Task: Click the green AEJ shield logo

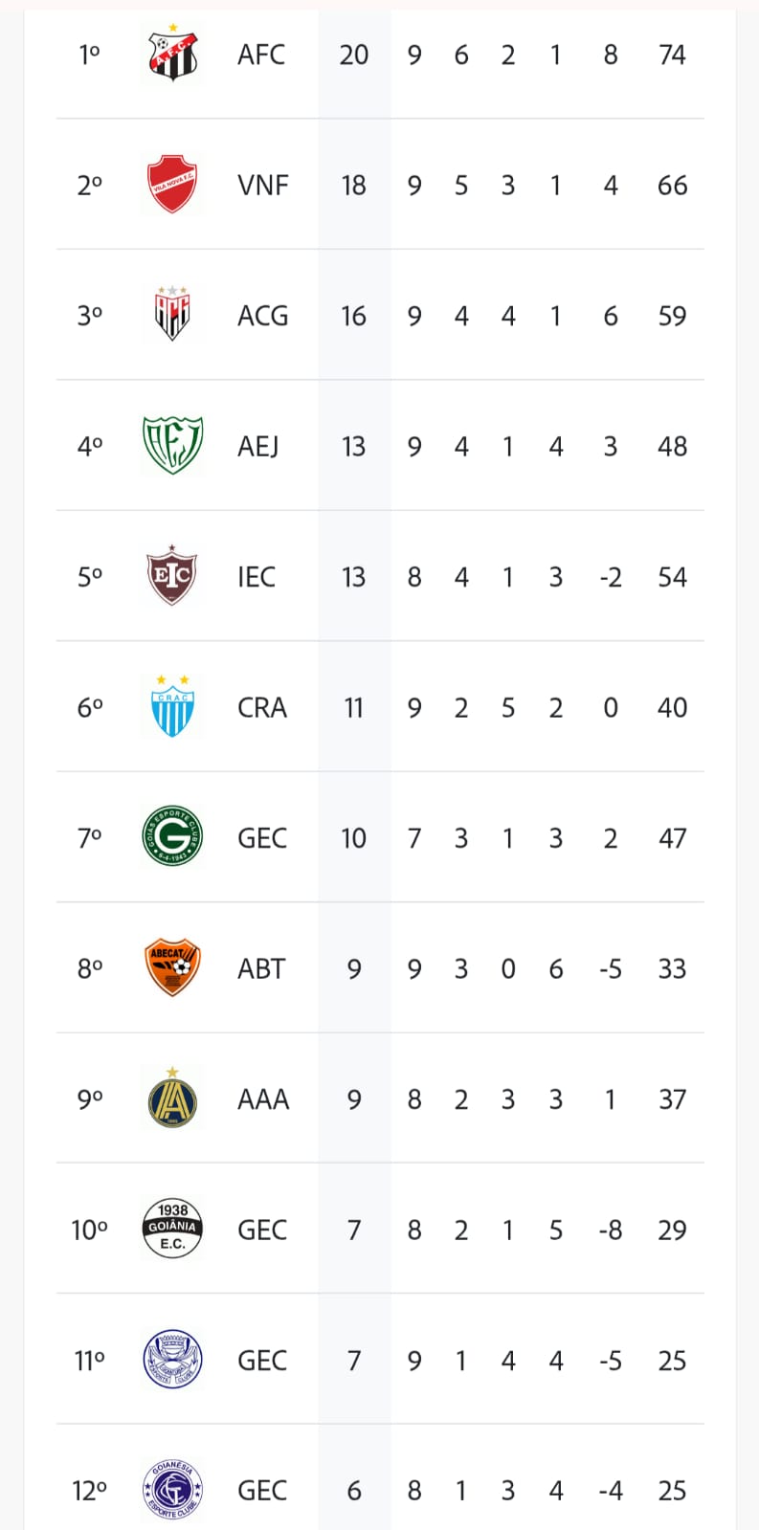Action: [x=172, y=445]
